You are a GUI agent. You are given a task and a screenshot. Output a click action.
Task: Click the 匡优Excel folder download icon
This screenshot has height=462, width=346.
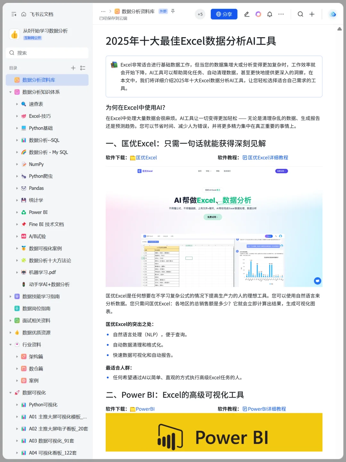(133, 158)
